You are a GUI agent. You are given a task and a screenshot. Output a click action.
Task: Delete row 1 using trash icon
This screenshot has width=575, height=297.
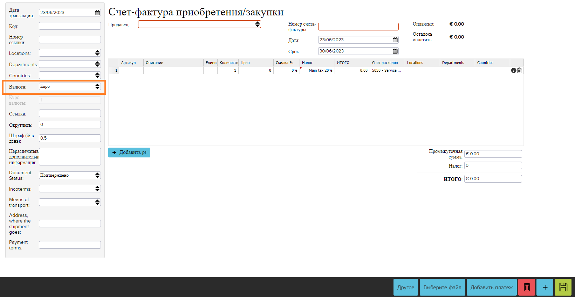click(x=519, y=70)
